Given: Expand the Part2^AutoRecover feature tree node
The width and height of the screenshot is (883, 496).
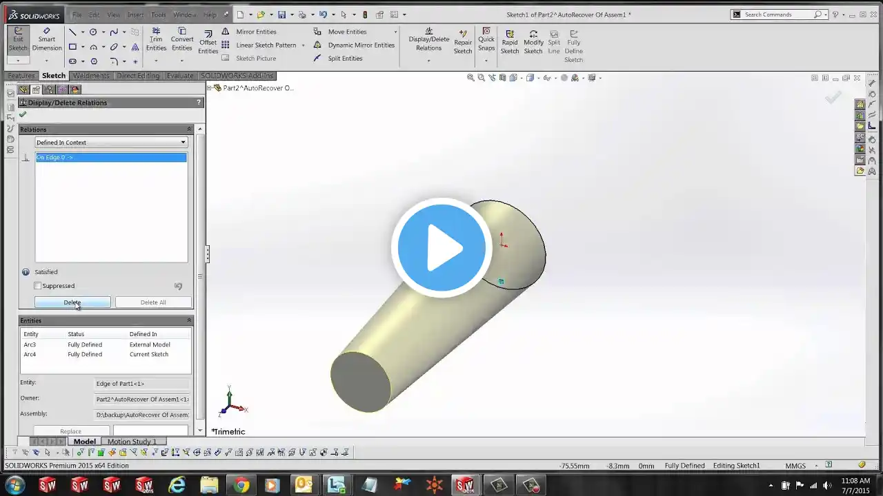Looking at the screenshot, I should click(x=209, y=88).
